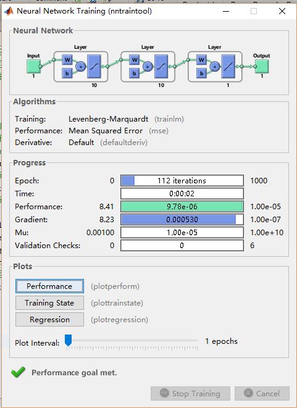This screenshot has height=408, width=297.
Task: Click the sum node in the second layer
Action: 148,67
